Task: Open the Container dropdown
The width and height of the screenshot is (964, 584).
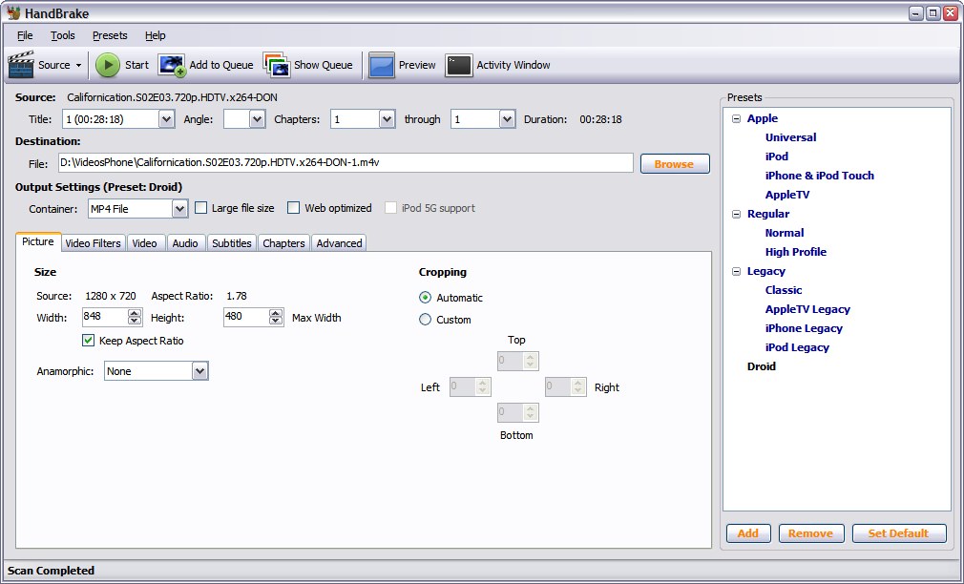Action: click(x=179, y=209)
